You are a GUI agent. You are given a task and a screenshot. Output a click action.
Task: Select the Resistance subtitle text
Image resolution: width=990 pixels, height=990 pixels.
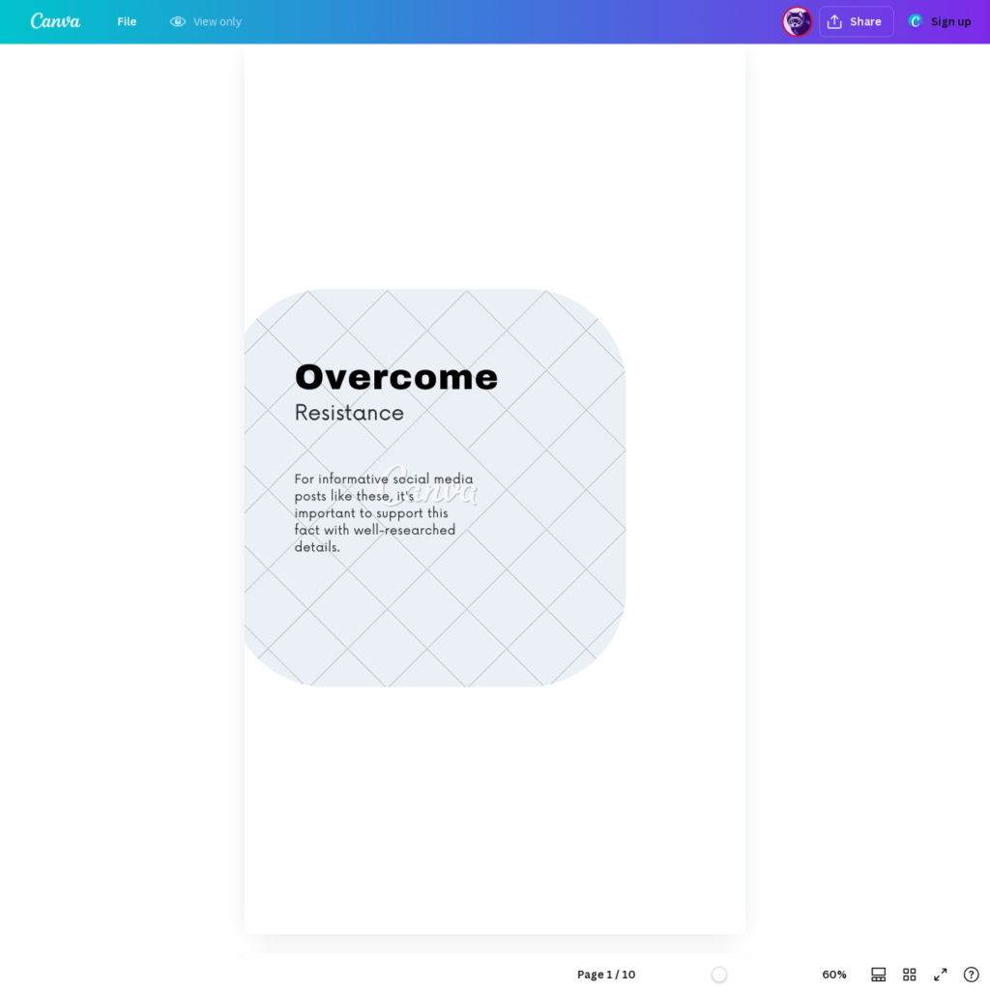point(349,413)
